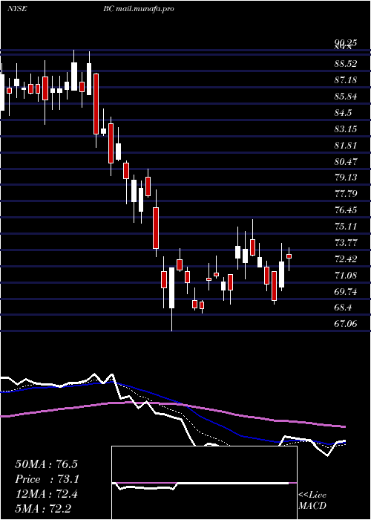Select the 81.81 price axis label
Viewport: 371px width, 520px height.
(346, 145)
